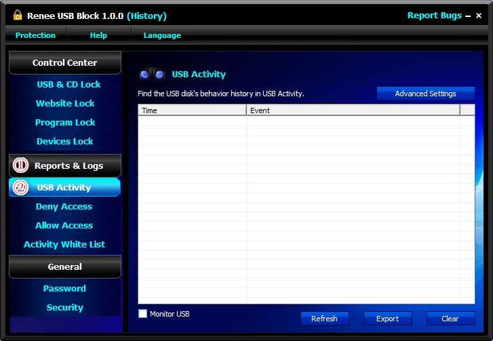Screen dimensions: 493x341
Task: Open the Language menu
Action: (x=162, y=35)
